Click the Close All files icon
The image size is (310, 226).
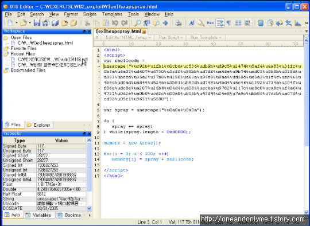coord(73,23)
